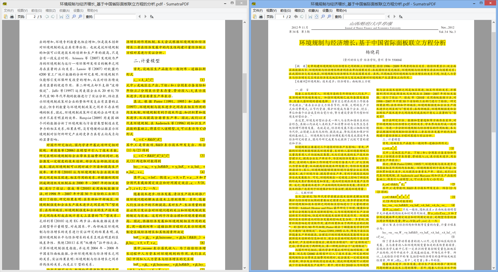Viewport: 498px width, 272px height.
Task: Open 缩放(Z) menu in right window
Action: [x=300, y=10]
